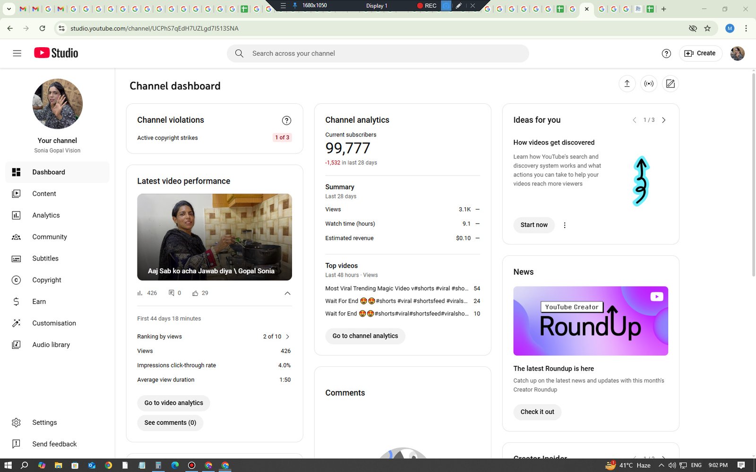Open the account avatar menu

[x=737, y=53]
